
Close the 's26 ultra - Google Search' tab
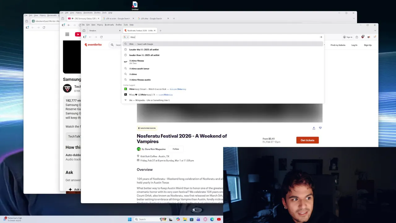click(x=168, y=19)
